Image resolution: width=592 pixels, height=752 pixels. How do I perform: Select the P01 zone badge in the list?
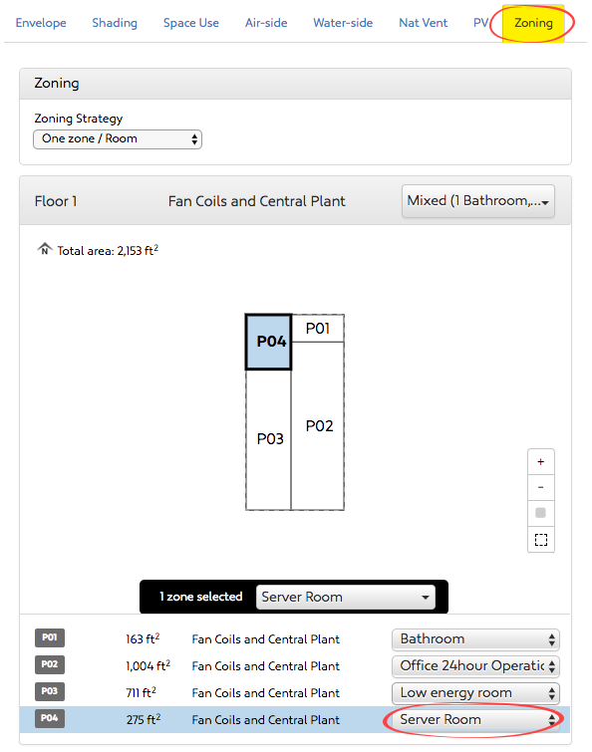point(50,637)
